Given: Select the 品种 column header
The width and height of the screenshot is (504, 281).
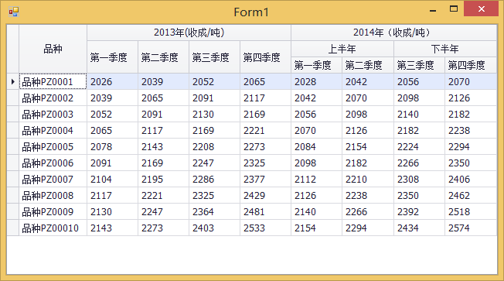Looking at the screenshot, I should tap(53, 49).
